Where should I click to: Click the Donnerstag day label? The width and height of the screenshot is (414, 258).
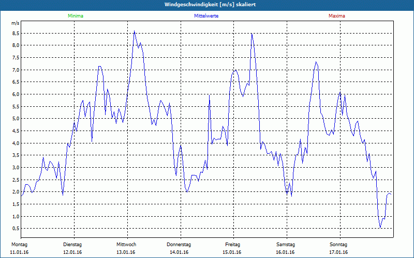pos(179,245)
